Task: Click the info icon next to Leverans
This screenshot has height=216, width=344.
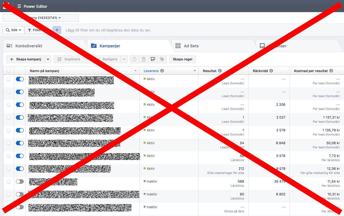Action: [x=162, y=71]
